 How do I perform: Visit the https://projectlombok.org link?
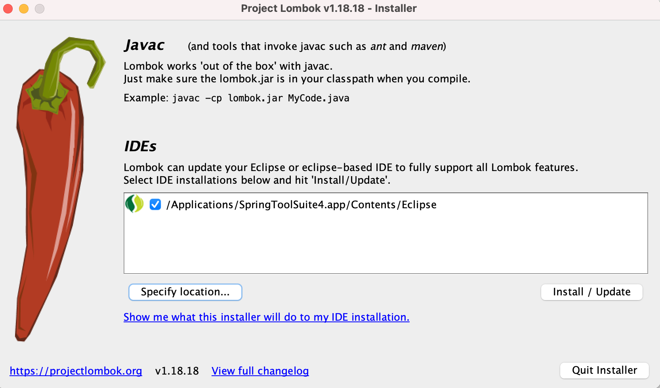point(76,371)
